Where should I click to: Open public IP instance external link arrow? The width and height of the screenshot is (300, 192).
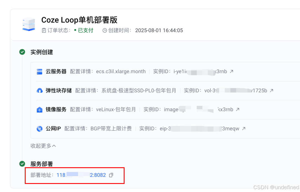[244, 128]
